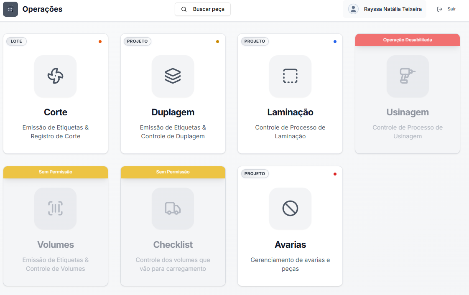Click the blue status dot on Laminação
The height and width of the screenshot is (295, 469).
[x=335, y=41]
